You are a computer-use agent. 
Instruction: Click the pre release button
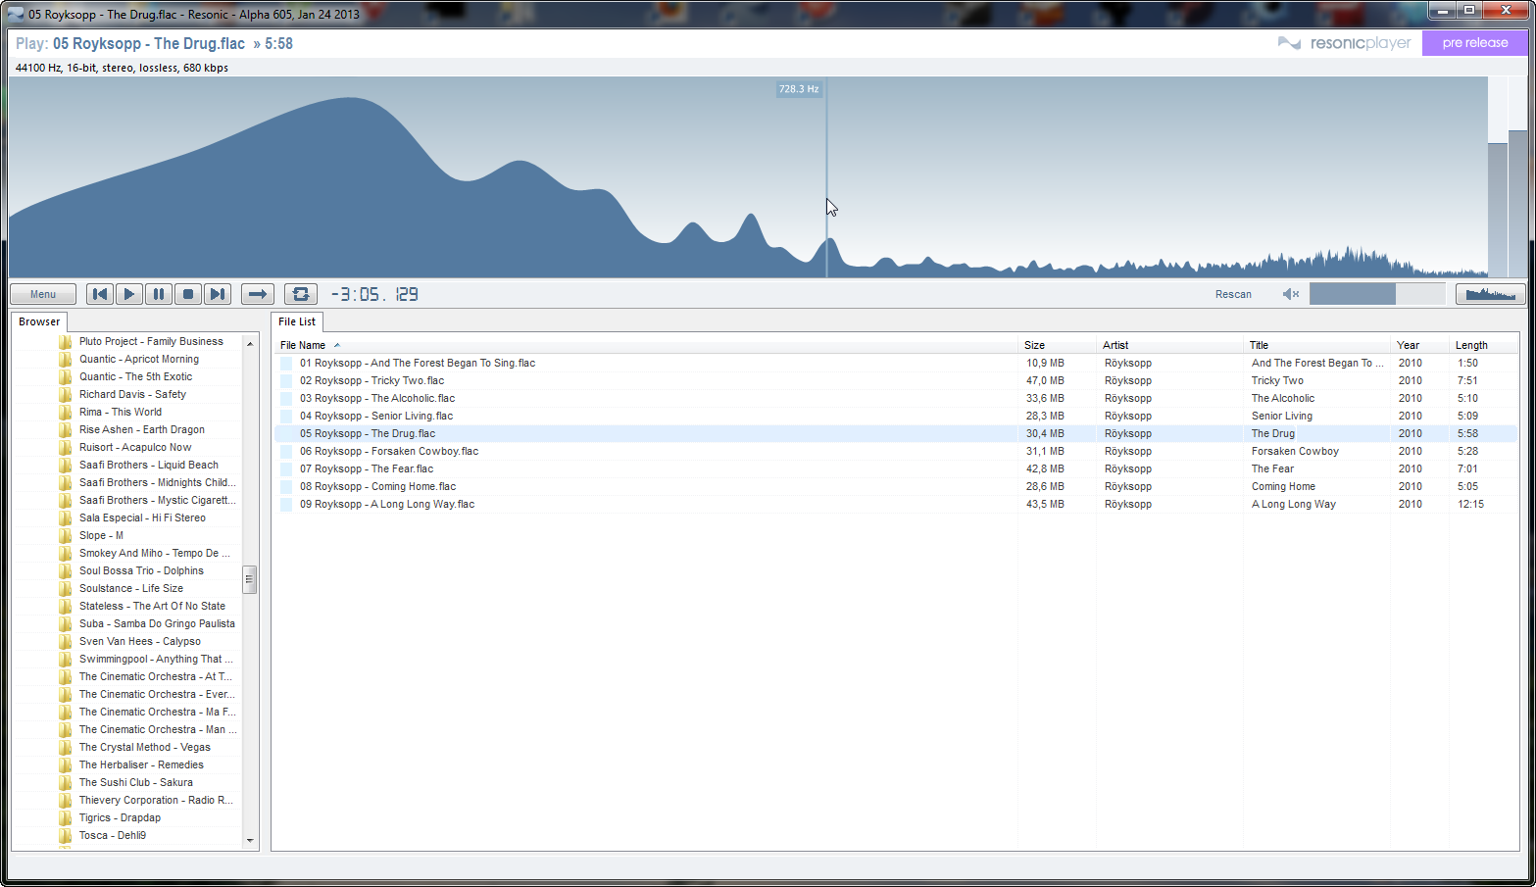coord(1474,43)
